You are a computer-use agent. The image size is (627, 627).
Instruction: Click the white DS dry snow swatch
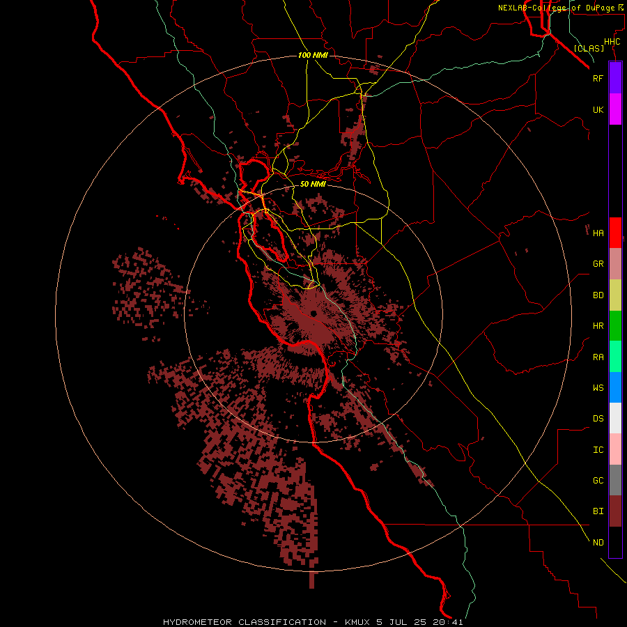pos(615,418)
